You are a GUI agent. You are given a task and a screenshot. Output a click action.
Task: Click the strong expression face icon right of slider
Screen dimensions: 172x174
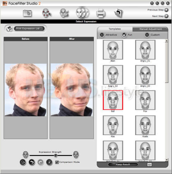tap(76, 155)
